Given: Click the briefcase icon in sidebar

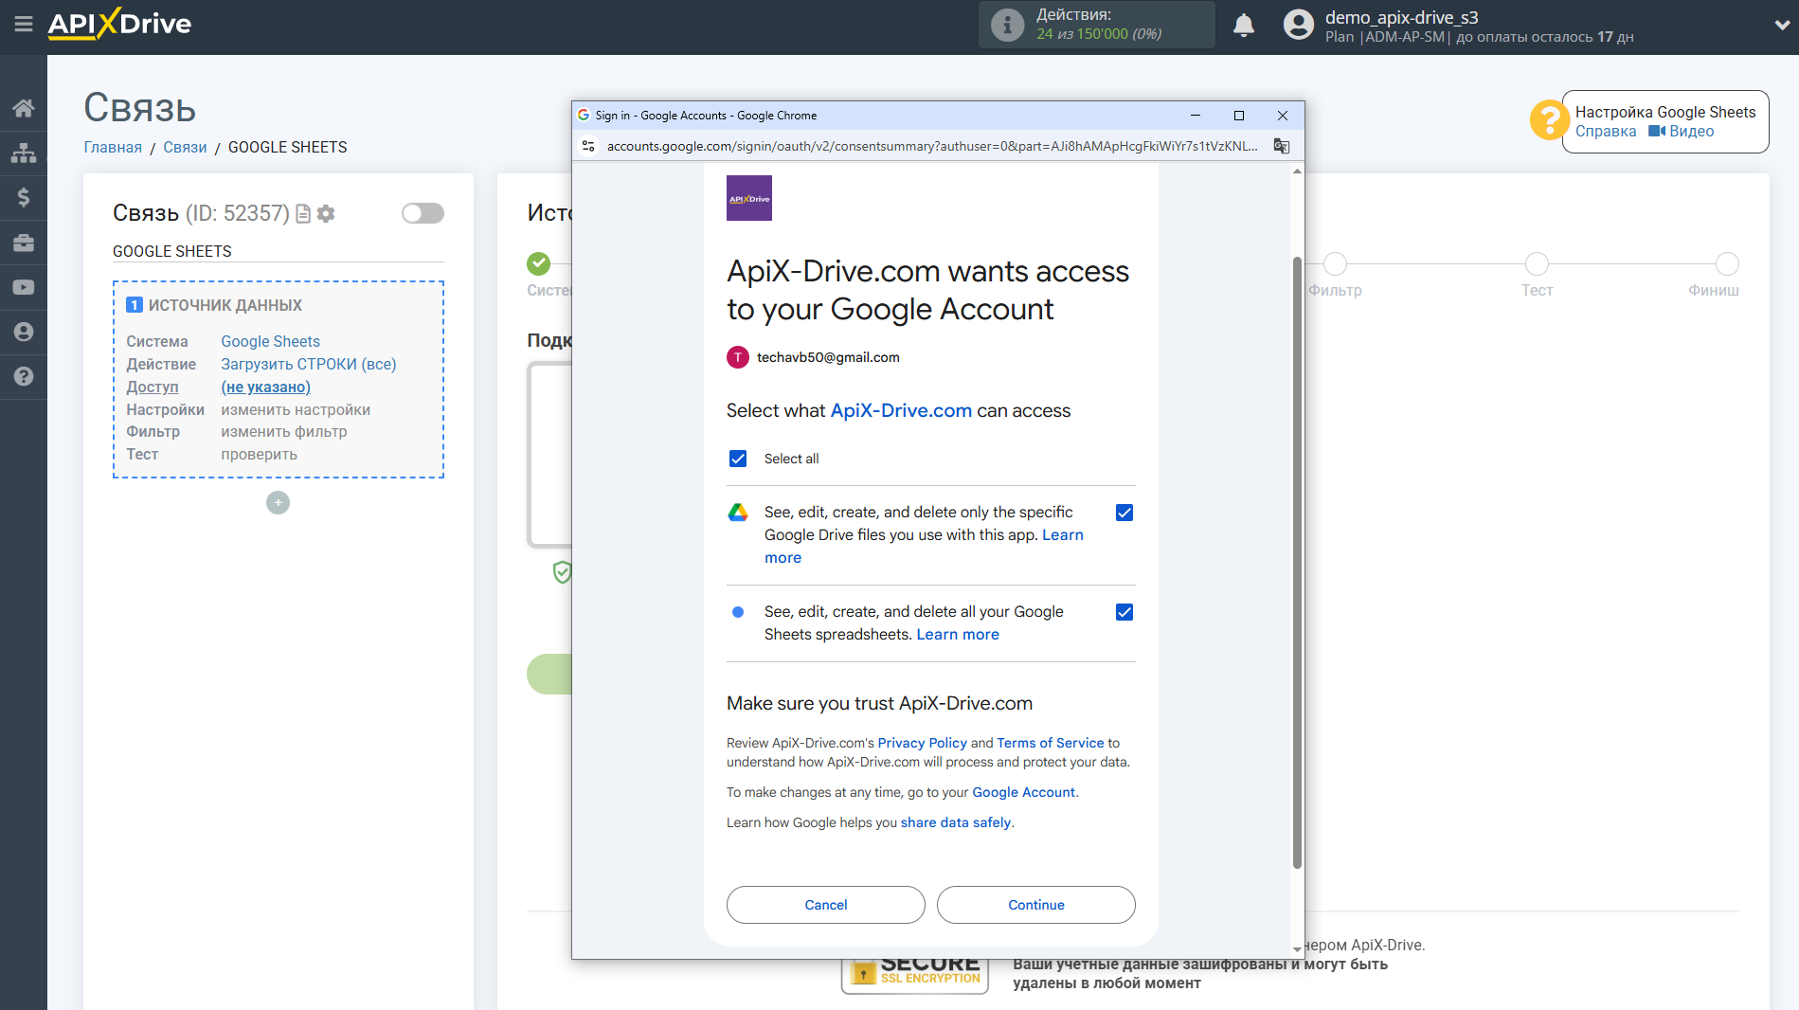Looking at the screenshot, I should pos(23,243).
